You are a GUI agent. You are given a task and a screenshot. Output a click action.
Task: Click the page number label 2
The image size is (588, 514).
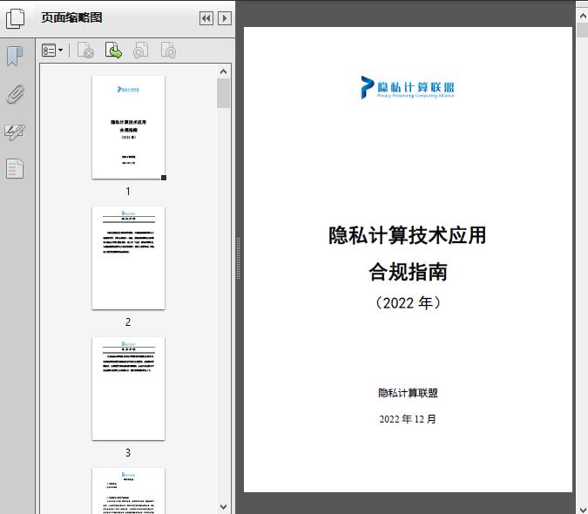[x=128, y=322]
